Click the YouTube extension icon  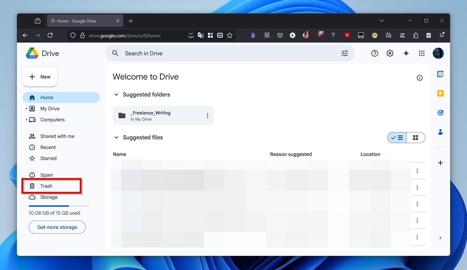click(x=347, y=35)
